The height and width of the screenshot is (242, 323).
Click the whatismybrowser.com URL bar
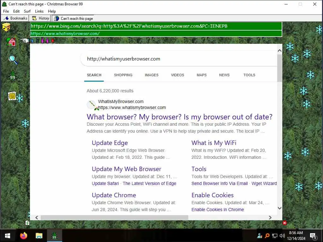tap(156, 33)
